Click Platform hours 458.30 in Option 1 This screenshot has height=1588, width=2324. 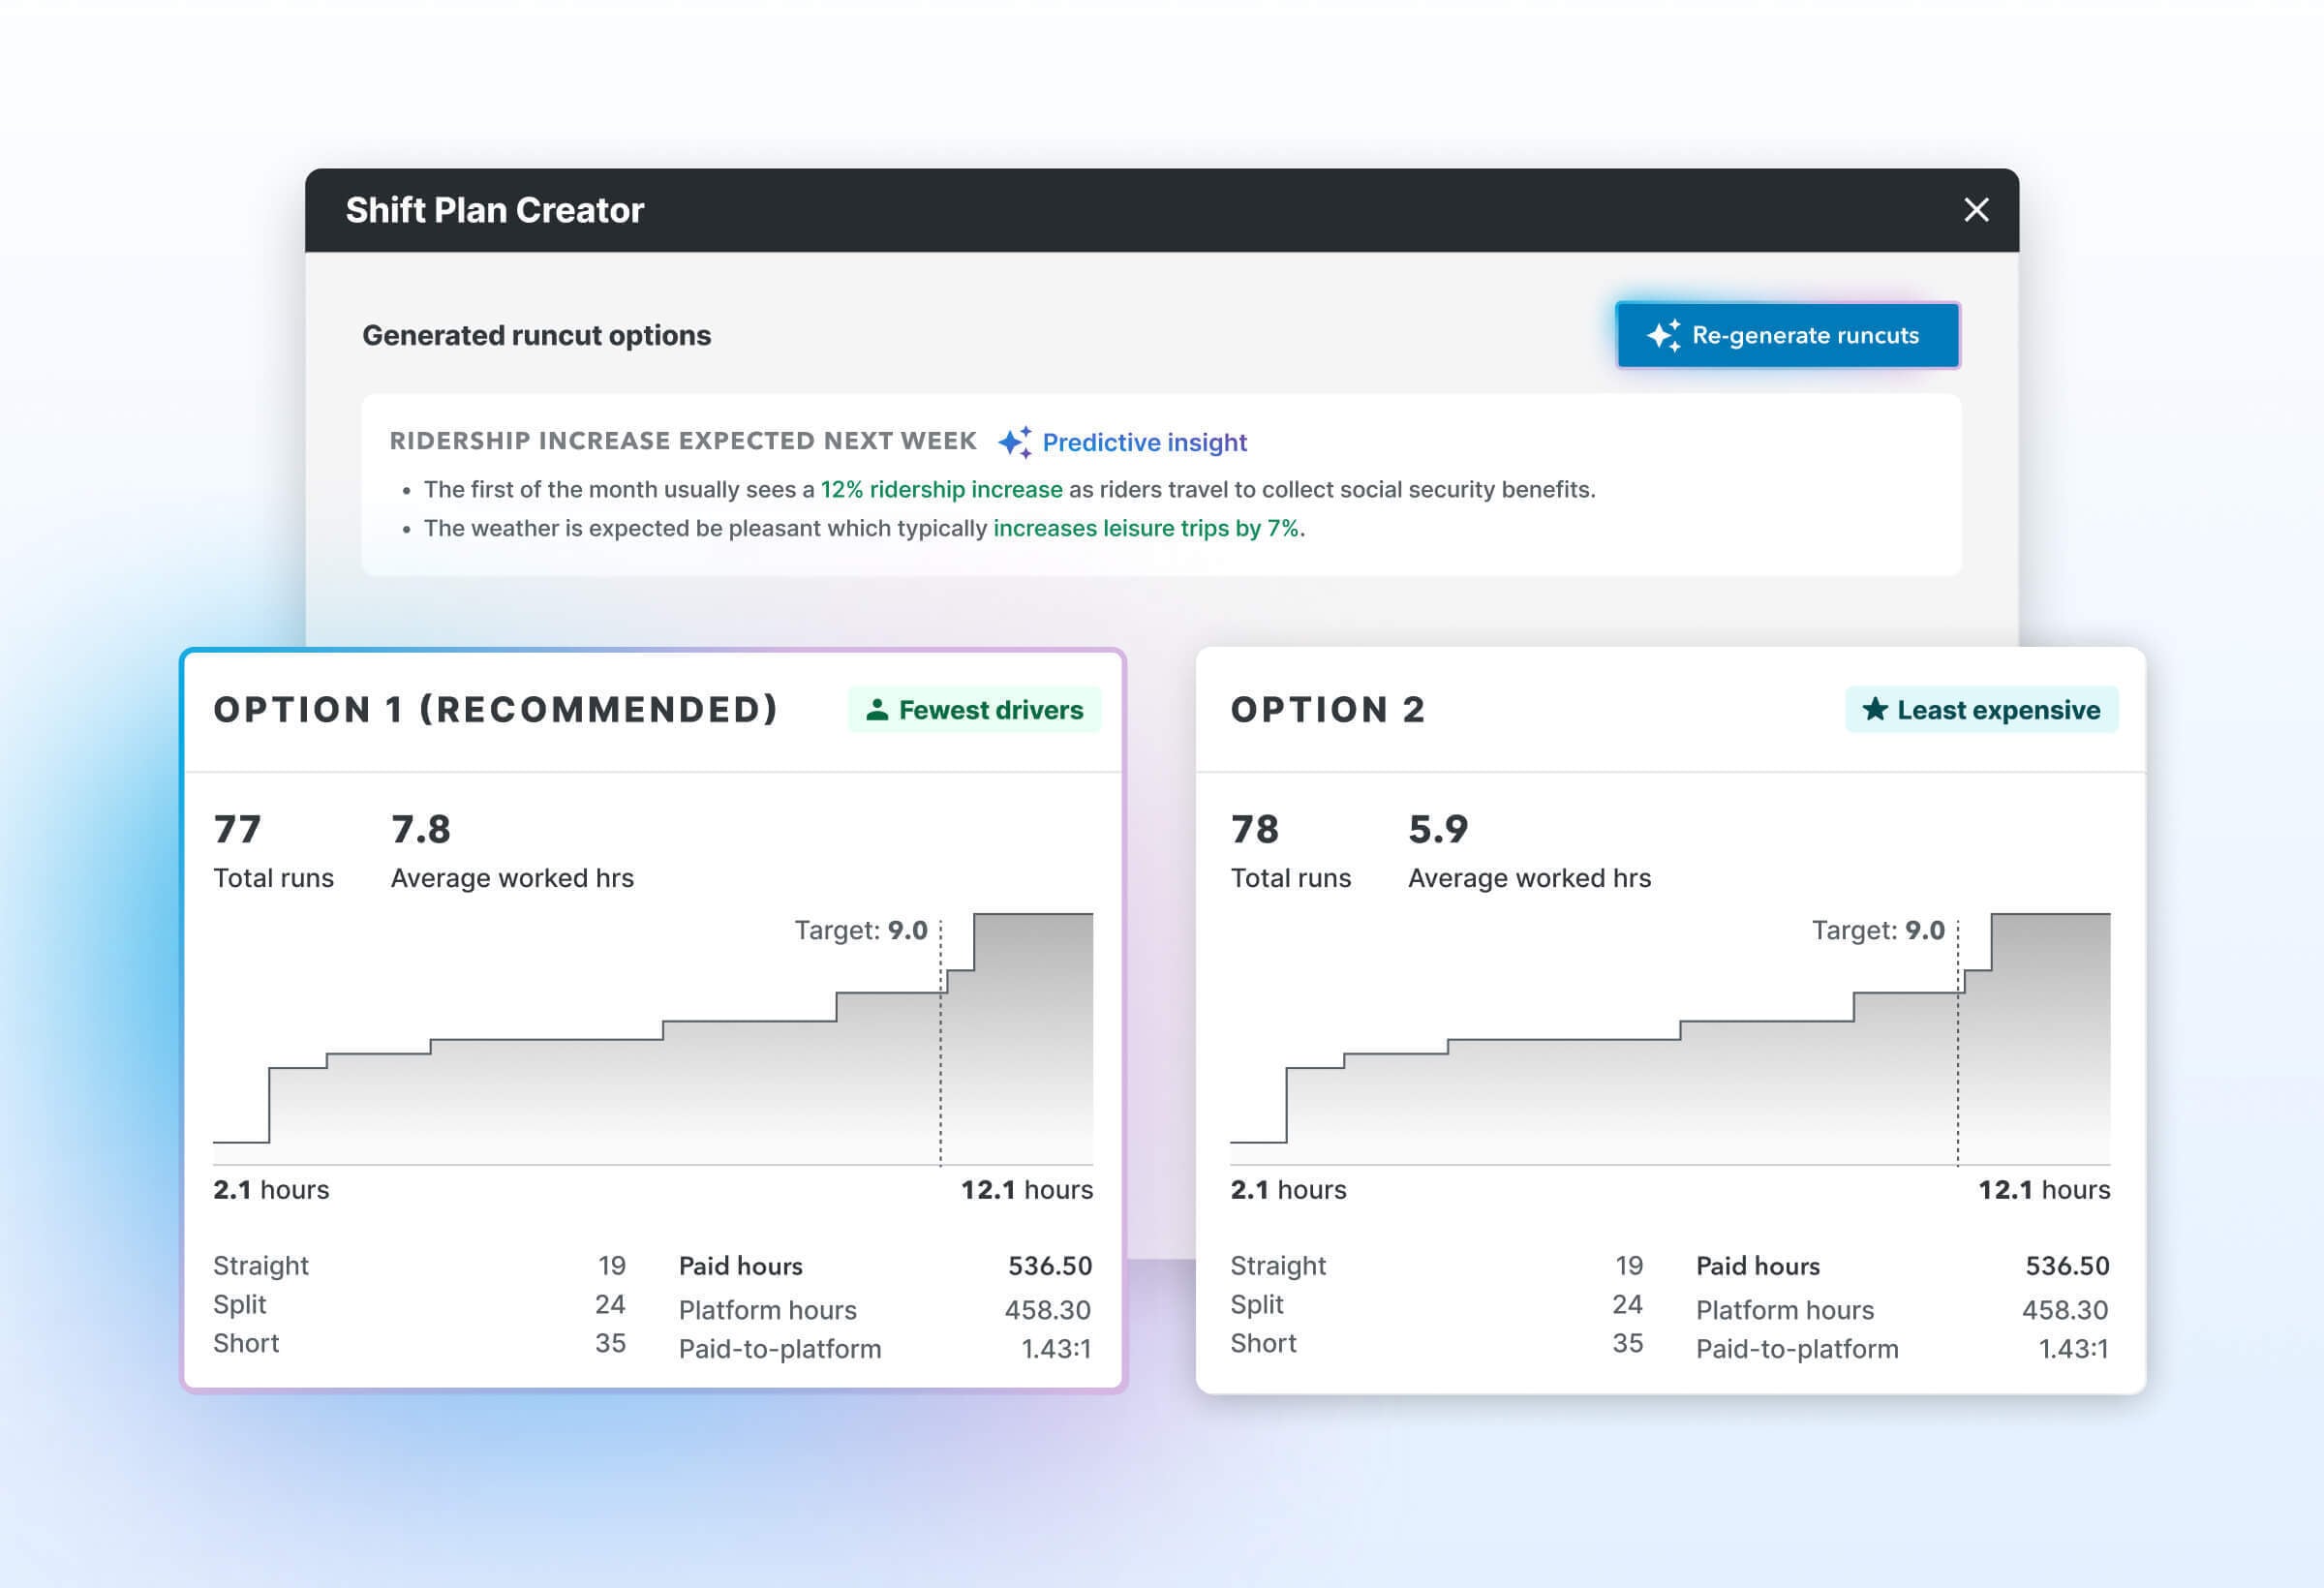(x=885, y=1310)
